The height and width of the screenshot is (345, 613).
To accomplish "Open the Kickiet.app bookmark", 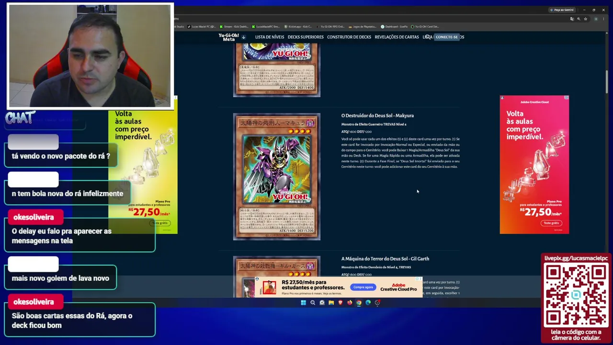I will [x=298, y=26].
